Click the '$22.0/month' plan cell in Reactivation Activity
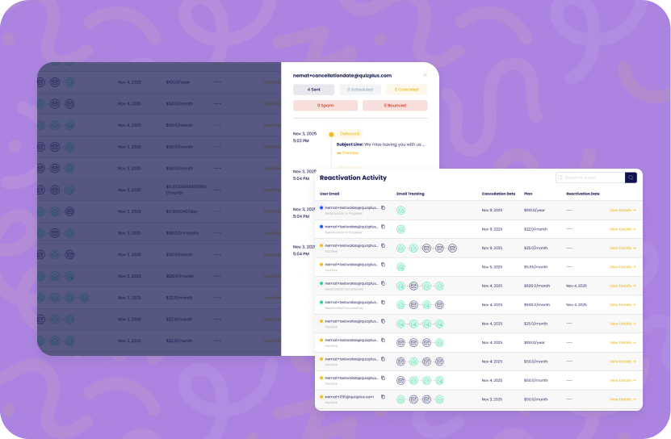 pos(535,229)
